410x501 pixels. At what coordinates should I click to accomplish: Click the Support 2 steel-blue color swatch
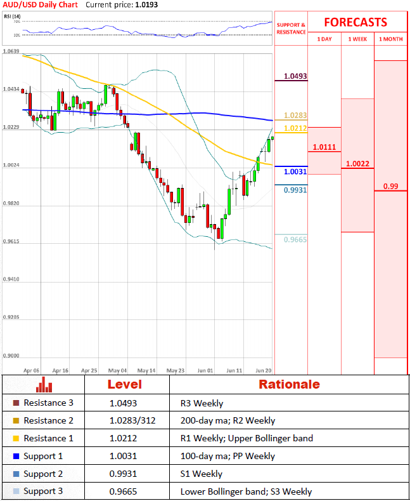point(16,474)
